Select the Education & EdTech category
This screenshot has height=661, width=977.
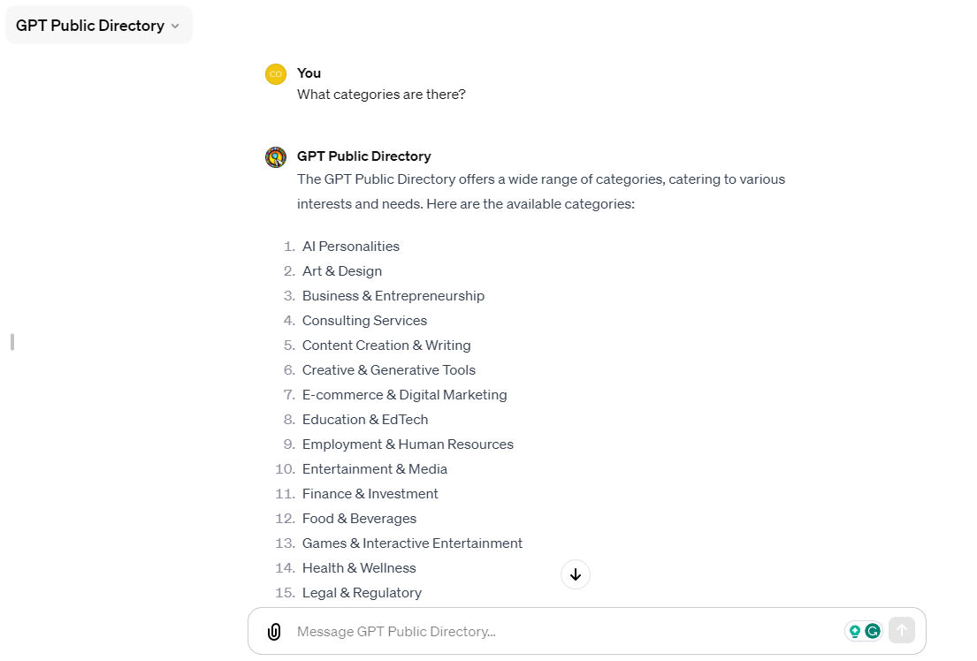click(x=365, y=419)
